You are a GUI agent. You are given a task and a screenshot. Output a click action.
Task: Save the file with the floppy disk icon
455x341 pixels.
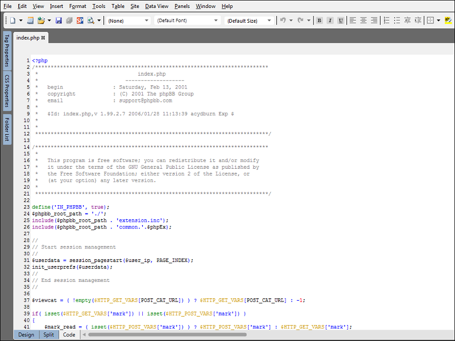coord(59,20)
